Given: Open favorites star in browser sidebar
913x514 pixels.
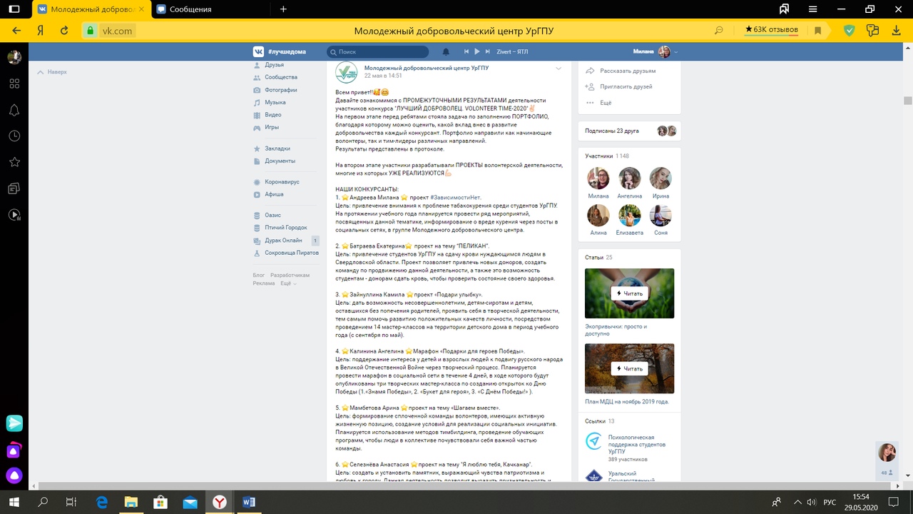Looking at the screenshot, I should 14,162.
